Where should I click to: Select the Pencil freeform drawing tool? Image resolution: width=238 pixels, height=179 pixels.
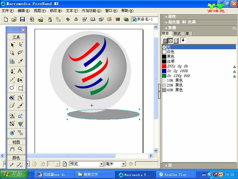20,79
